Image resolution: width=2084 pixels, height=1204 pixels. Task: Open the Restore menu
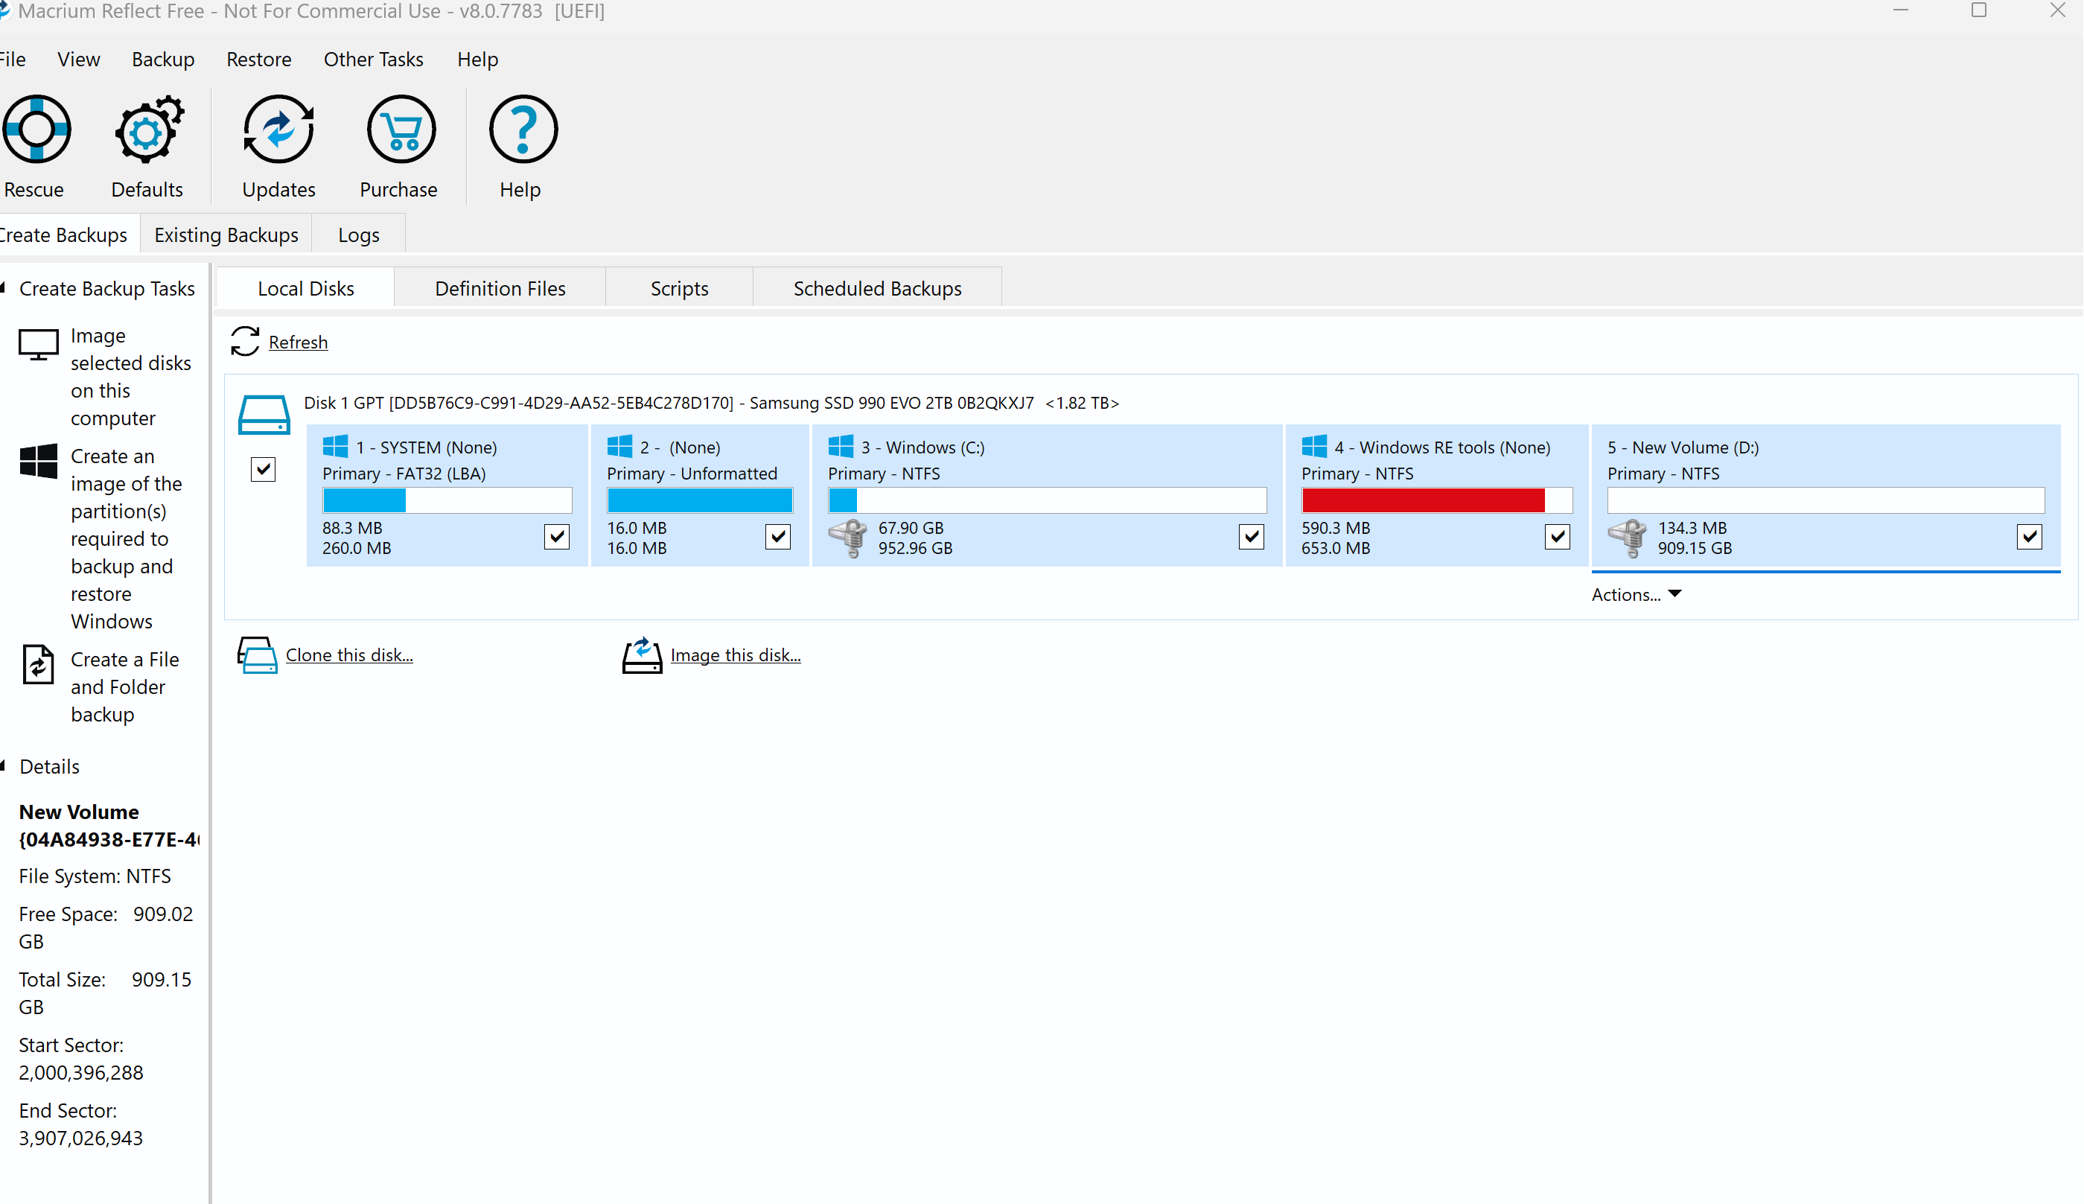(259, 60)
